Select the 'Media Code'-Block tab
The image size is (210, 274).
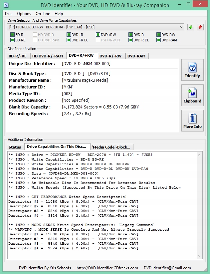pyautogui.click(x=112, y=147)
